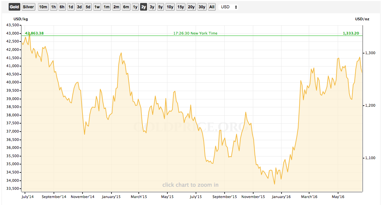Choose the 1d time range
381x205 pixels.
71,7
